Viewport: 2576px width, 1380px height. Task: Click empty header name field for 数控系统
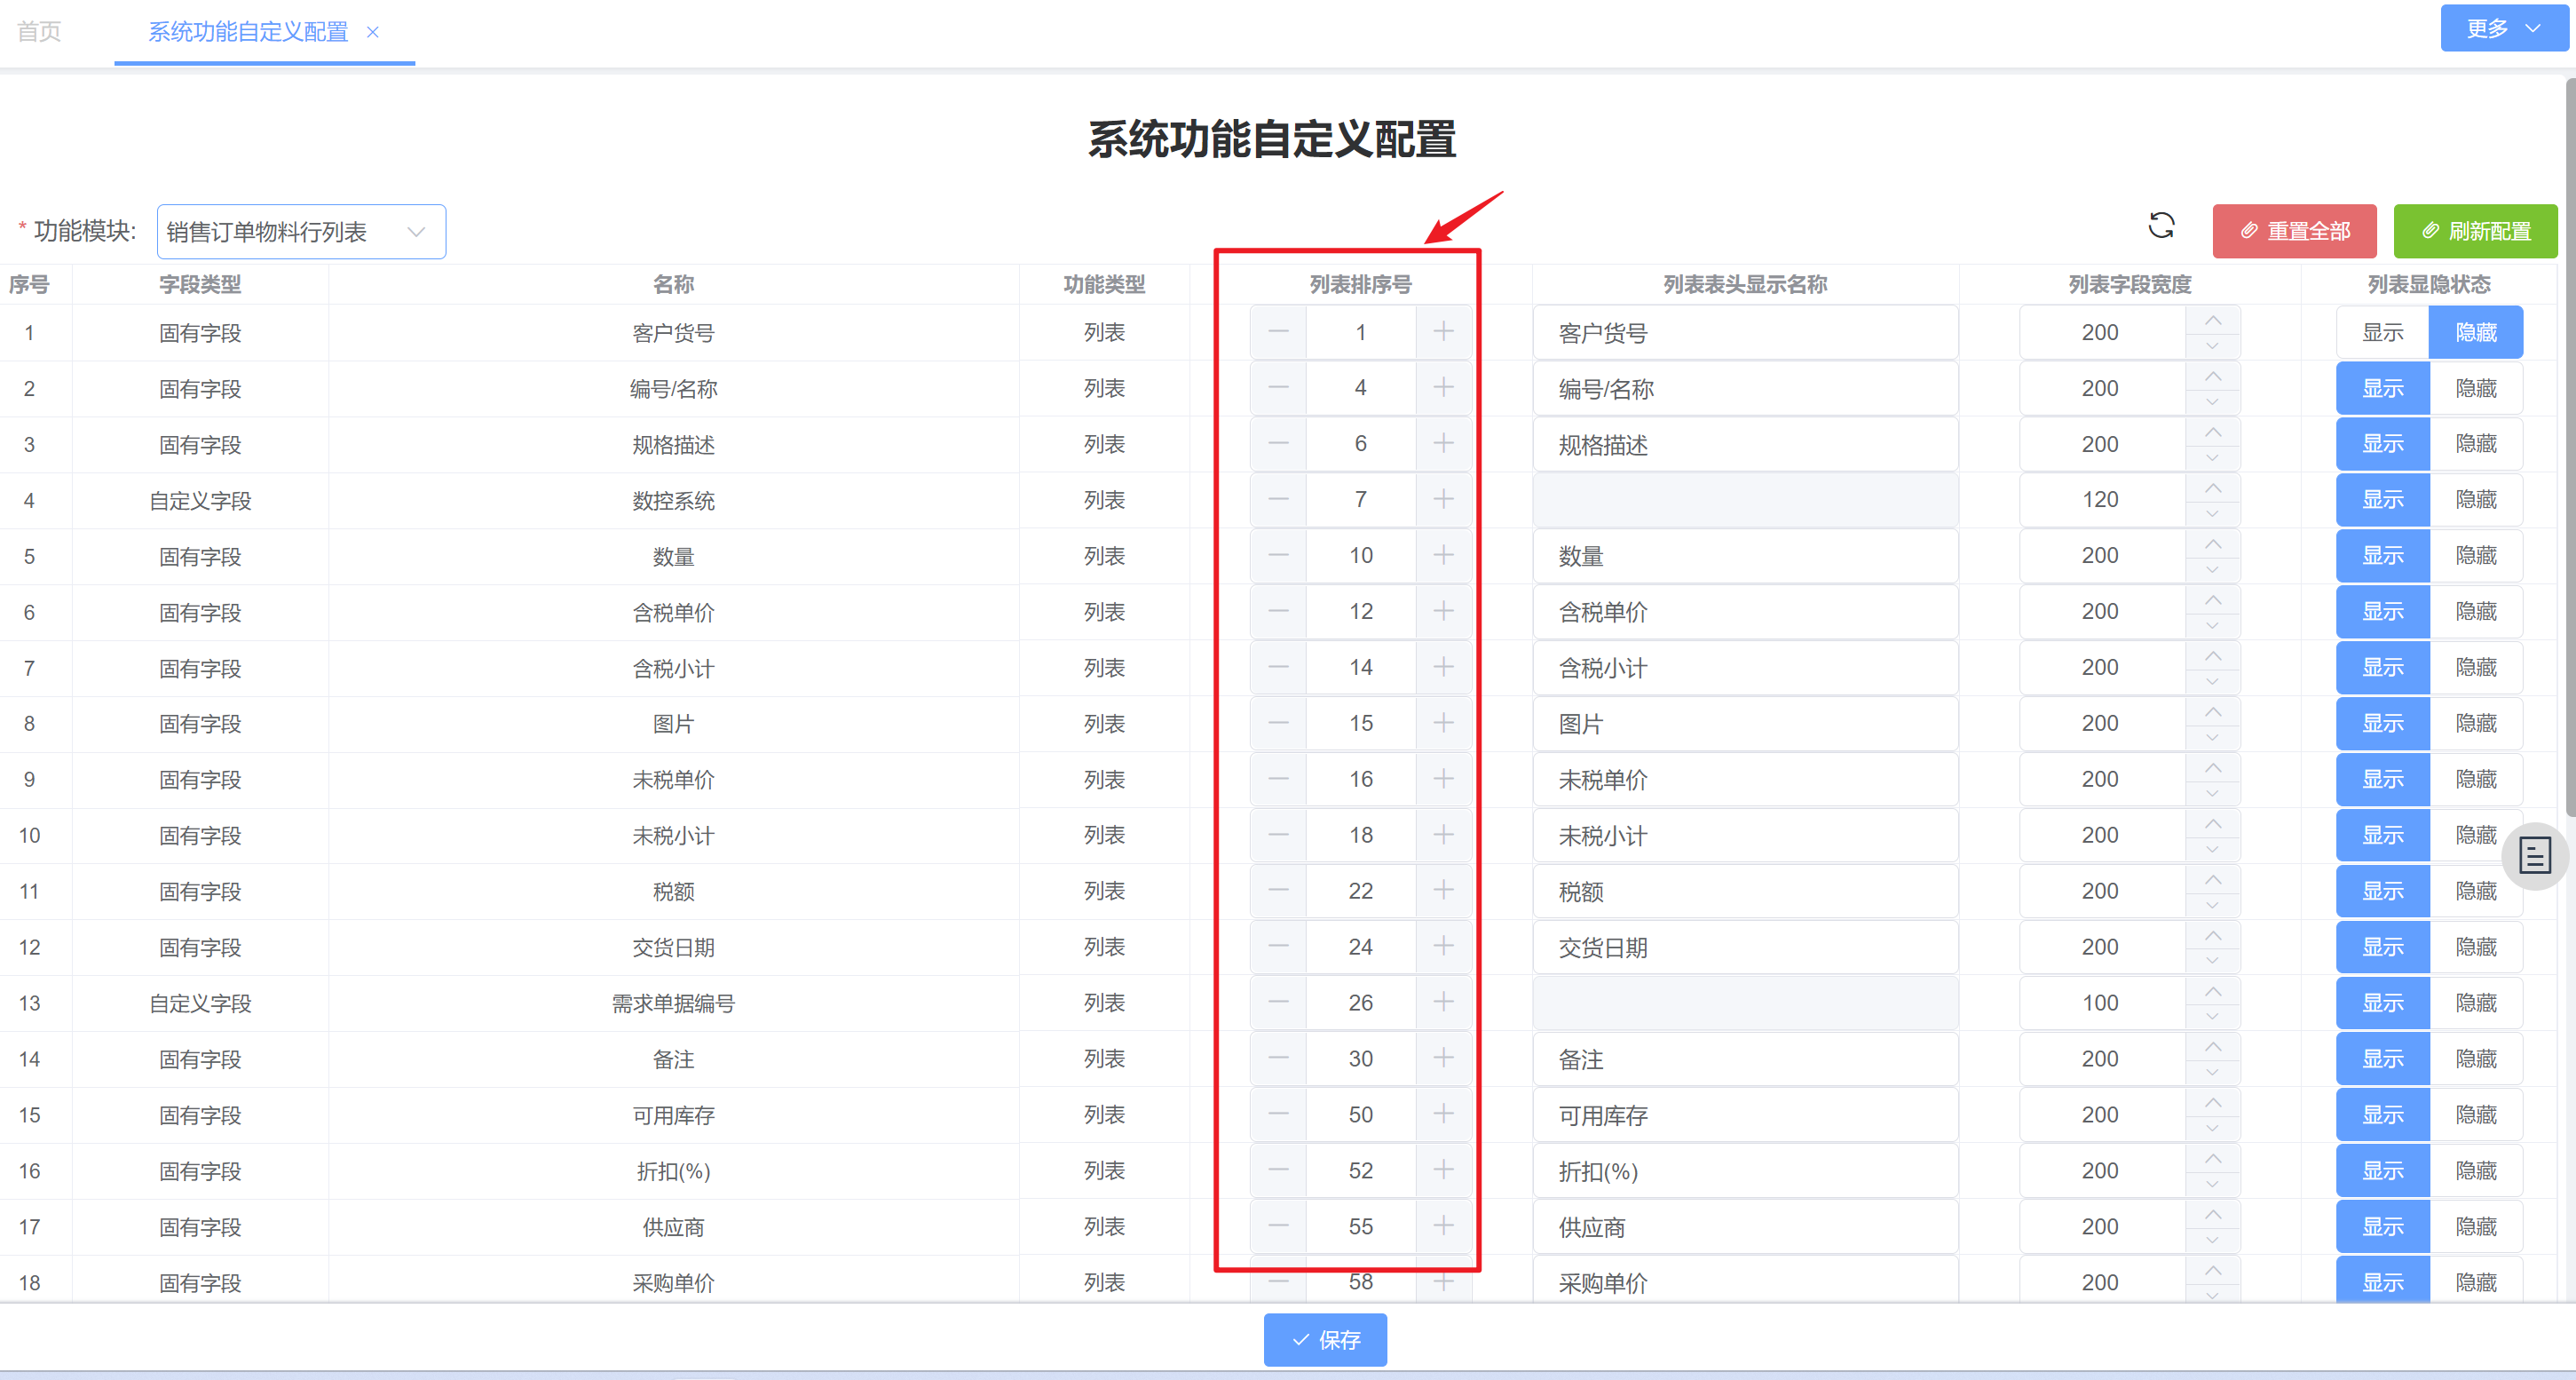pos(1745,499)
